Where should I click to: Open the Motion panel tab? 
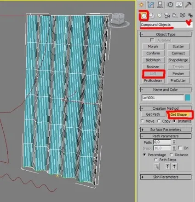click(x=170, y=5)
